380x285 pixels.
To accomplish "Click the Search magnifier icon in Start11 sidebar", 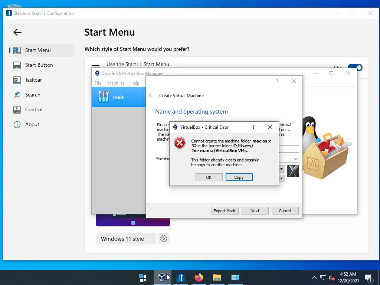I will pyautogui.click(x=17, y=95).
